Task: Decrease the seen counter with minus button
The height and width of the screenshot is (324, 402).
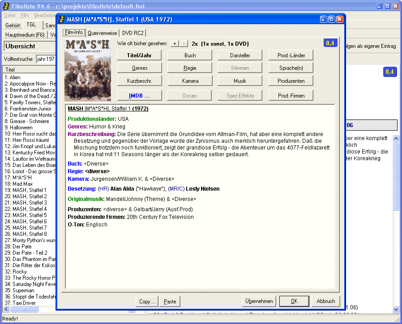Action: click(184, 43)
